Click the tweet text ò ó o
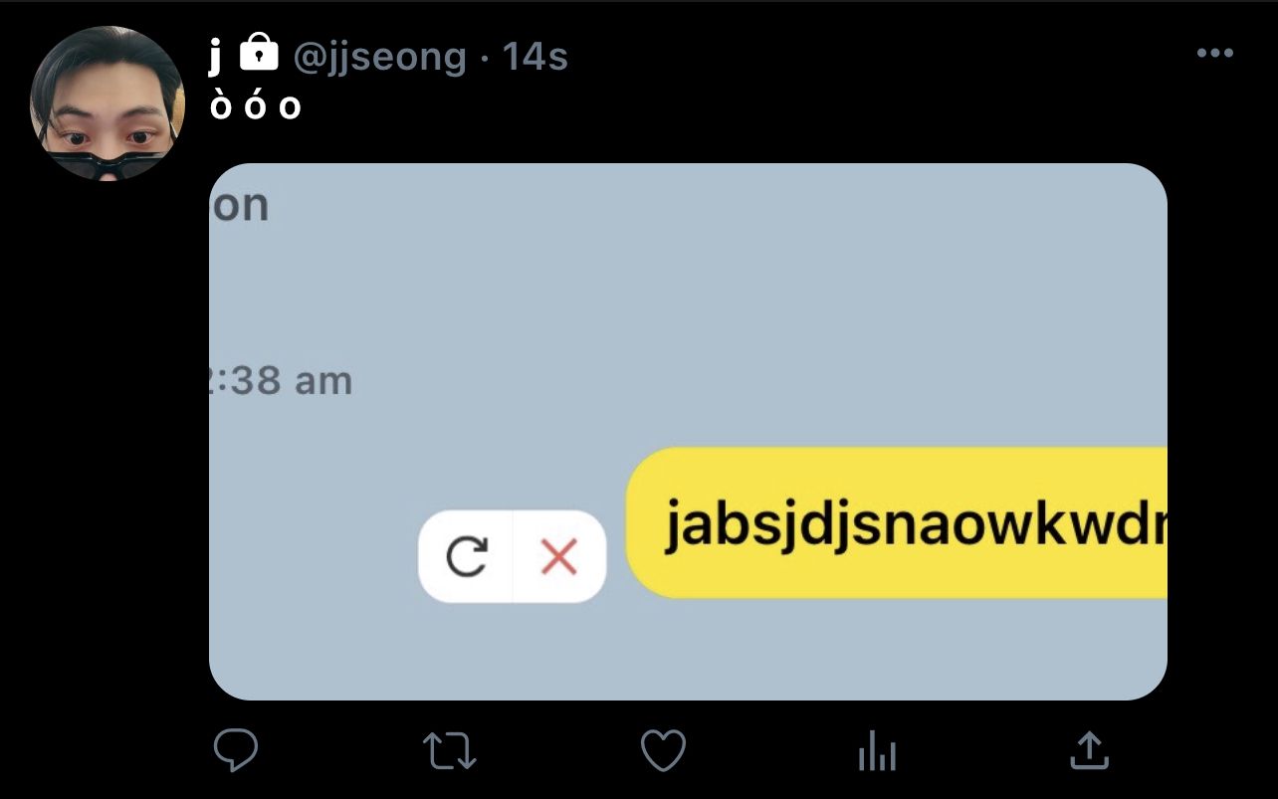1278x799 pixels. point(256,104)
